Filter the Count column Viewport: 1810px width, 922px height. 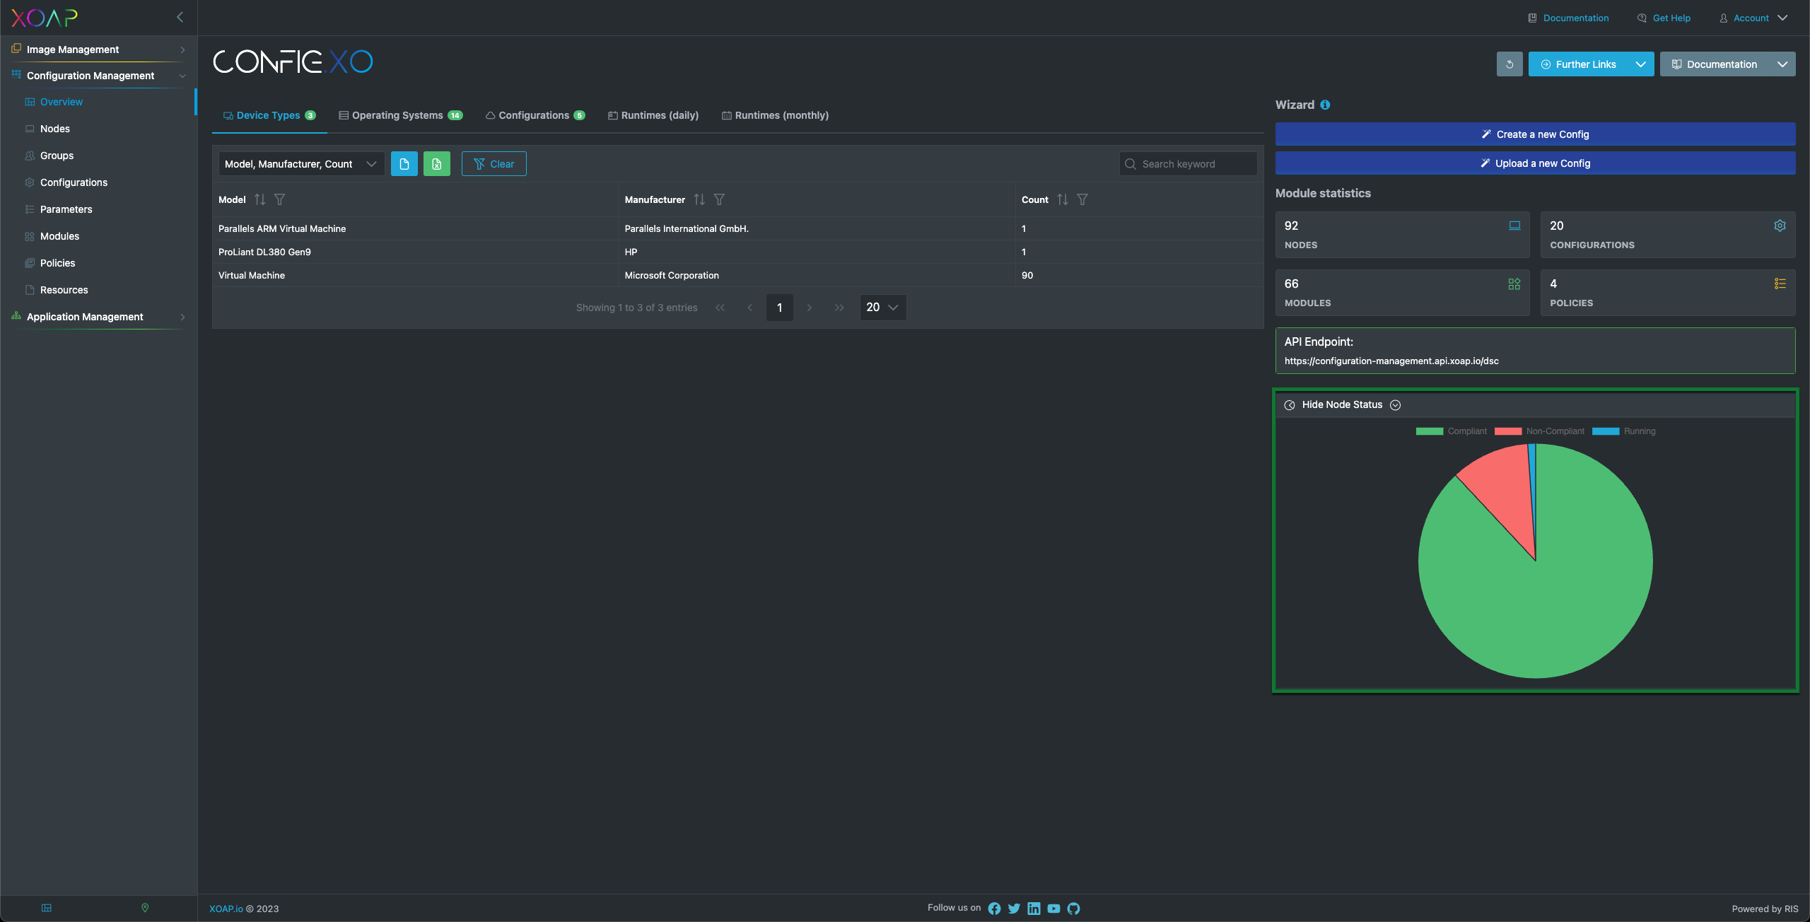coord(1082,199)
